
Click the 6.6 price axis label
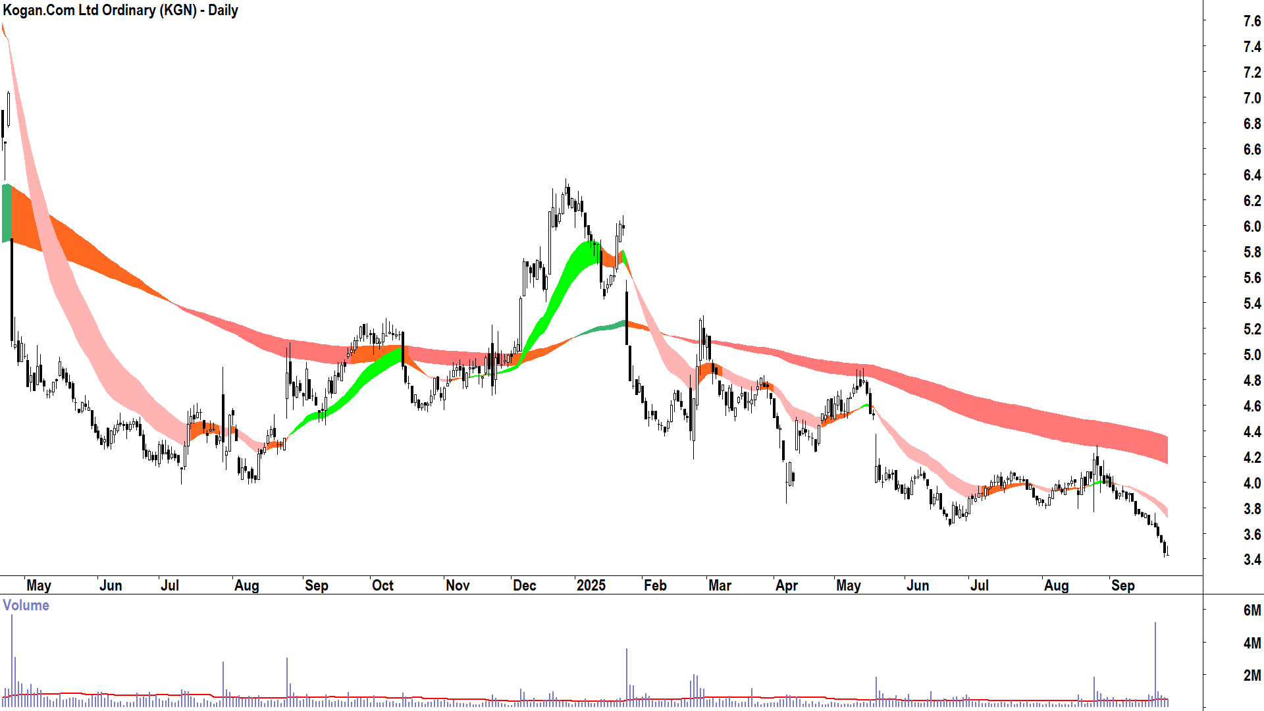coord(1251,149)
